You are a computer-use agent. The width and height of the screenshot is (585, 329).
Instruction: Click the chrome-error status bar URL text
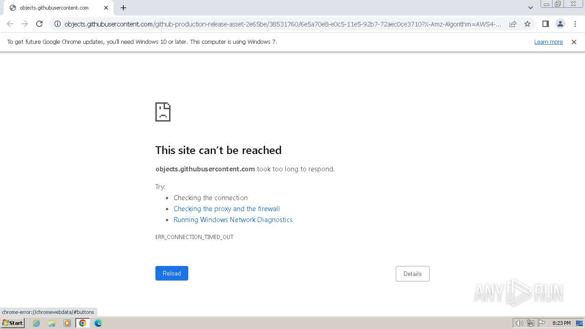pyautogui.click(x=48, y=312)
